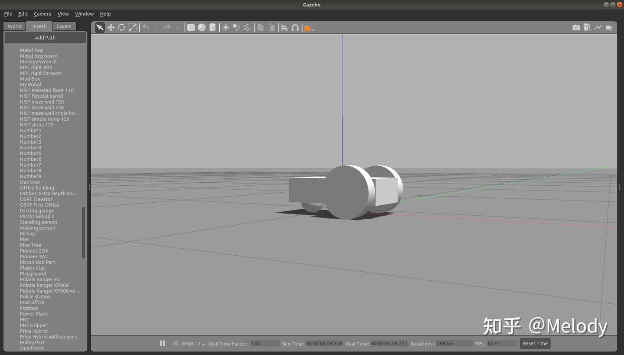Select the rotate mode tool
This screenshot has height=355, width=624.
pos(122,28)
